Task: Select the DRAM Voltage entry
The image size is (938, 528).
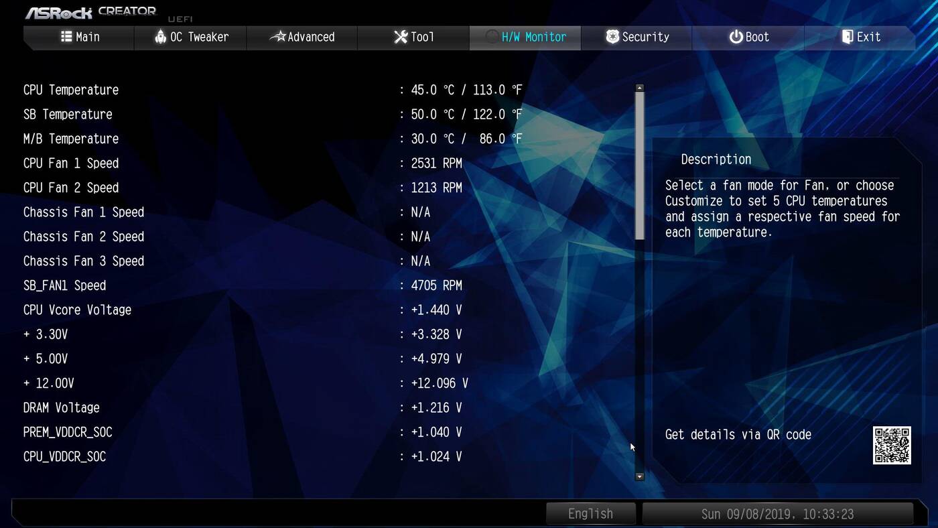Action: coord(61,408)
